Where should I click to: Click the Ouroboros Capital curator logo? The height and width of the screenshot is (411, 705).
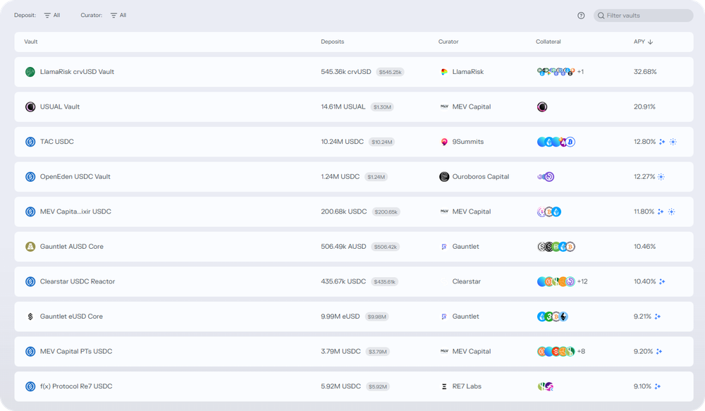(444, 177)
